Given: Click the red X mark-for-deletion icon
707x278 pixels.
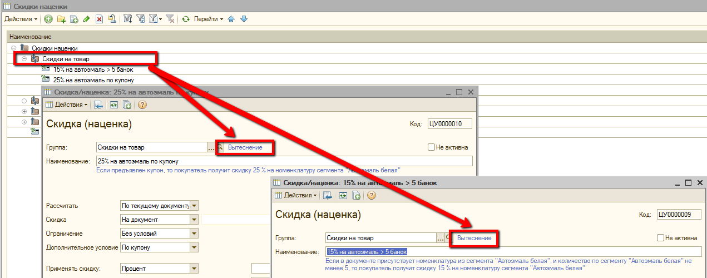Looking at the screenshot, I should (x=99, y=19).
